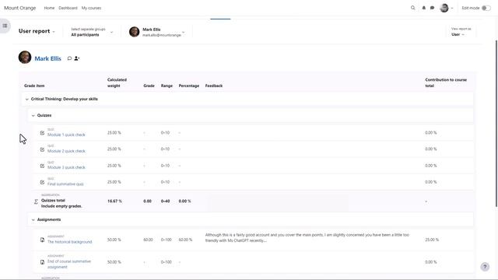This screenshot has width=498, height=280.
Task: Click the Grade item column header
Action: [x=34, y=86]
